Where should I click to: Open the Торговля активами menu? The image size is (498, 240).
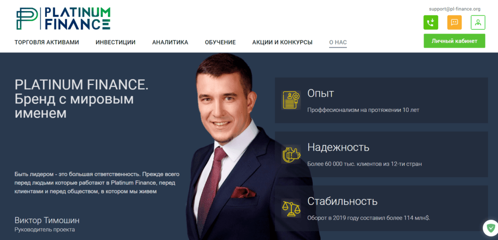(x=47, y=42)
